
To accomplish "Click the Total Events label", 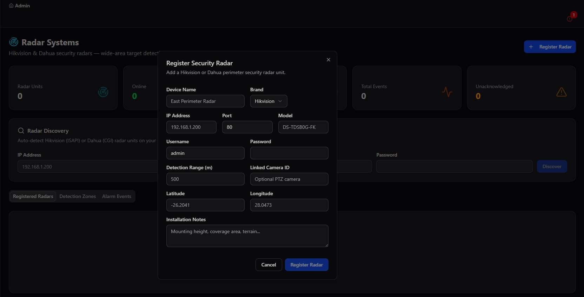I will 374,86.
